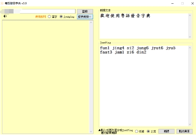Click the speaker pronunciation icon
This screenshot has width=196, height=136.
pyautogui.click(x=5, y=16)
